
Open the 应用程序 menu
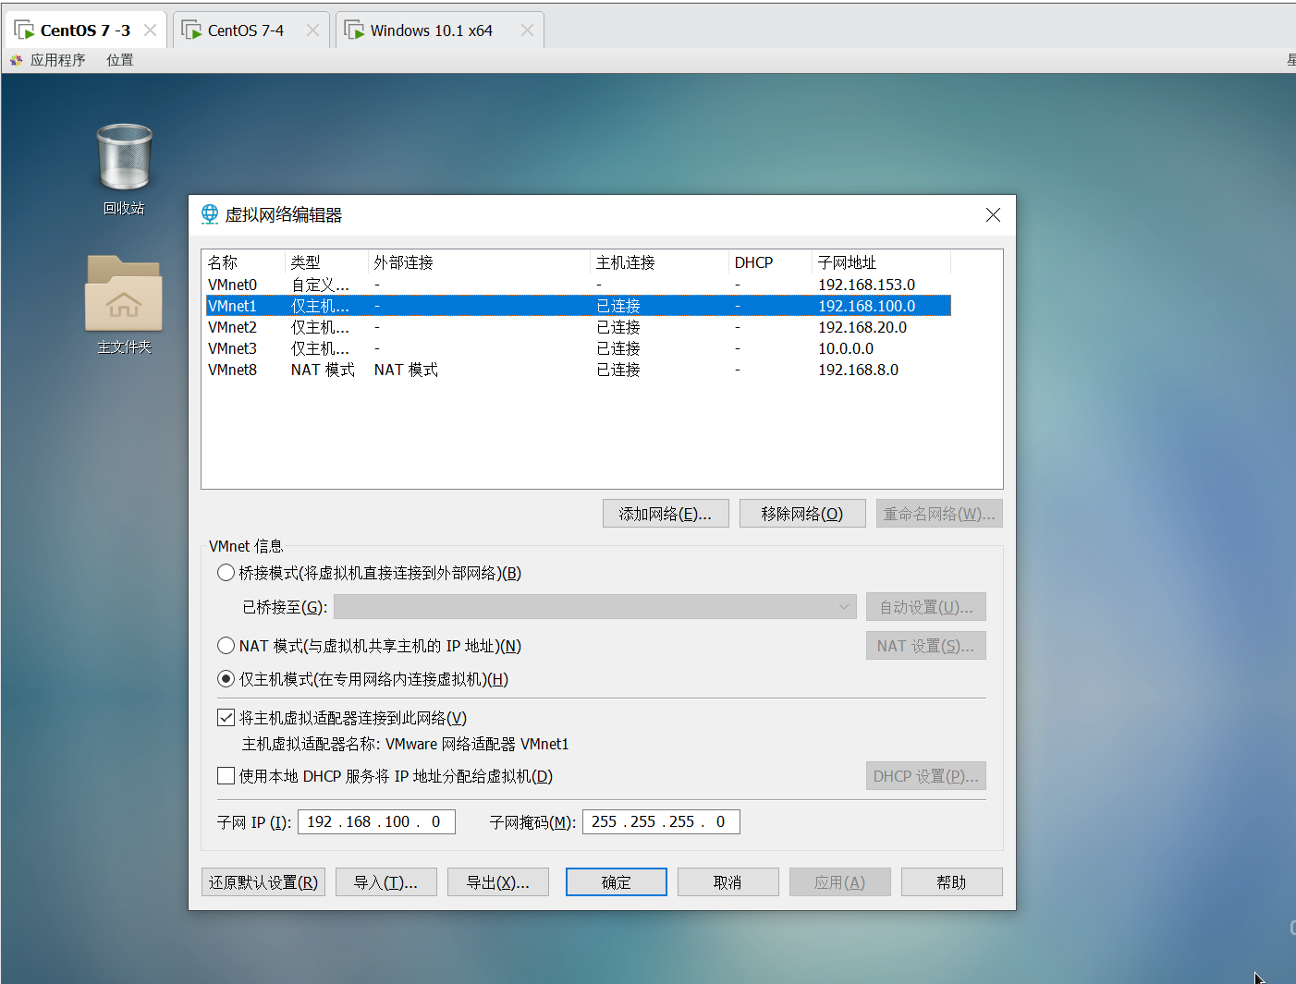[57, 60]
